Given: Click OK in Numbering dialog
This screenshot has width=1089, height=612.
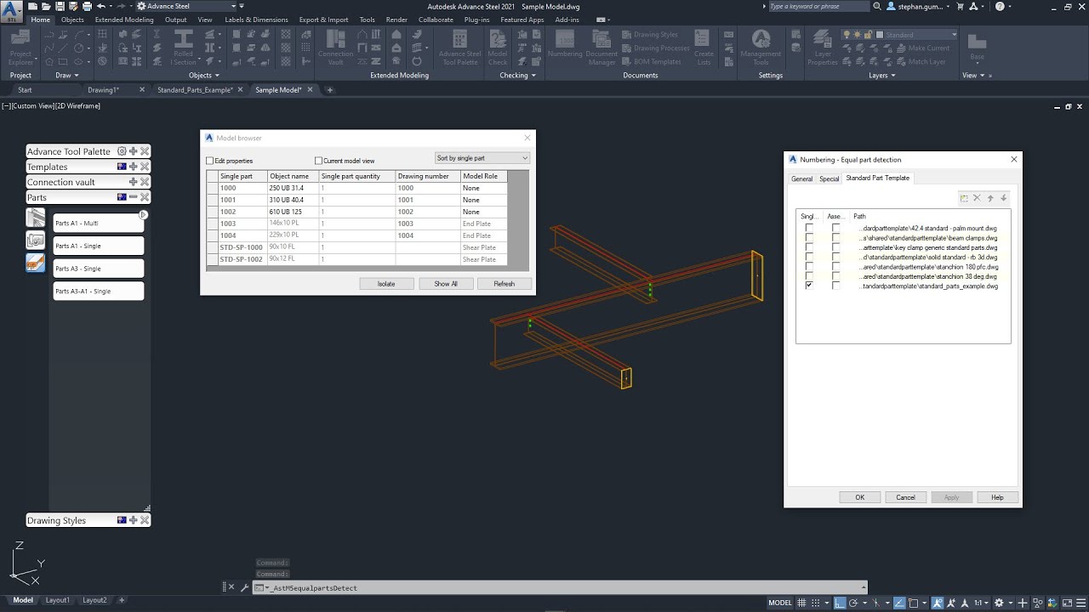Looking at the screenshot, I should click(x=860, y=497).
